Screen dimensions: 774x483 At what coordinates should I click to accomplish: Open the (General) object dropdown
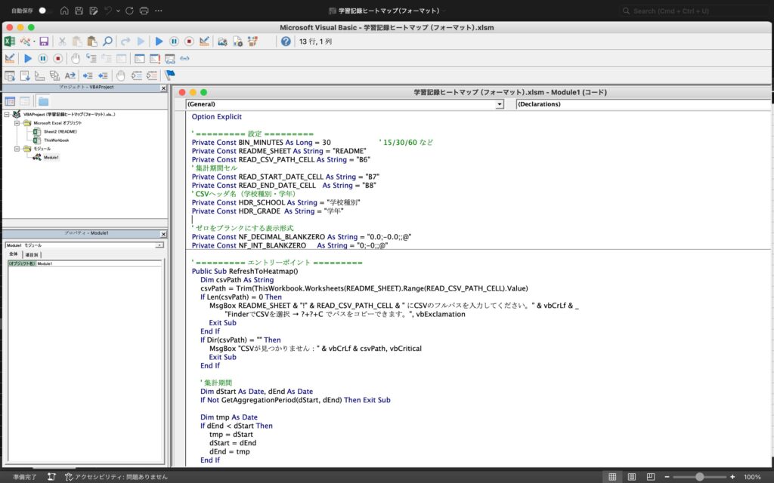point(500,104)
